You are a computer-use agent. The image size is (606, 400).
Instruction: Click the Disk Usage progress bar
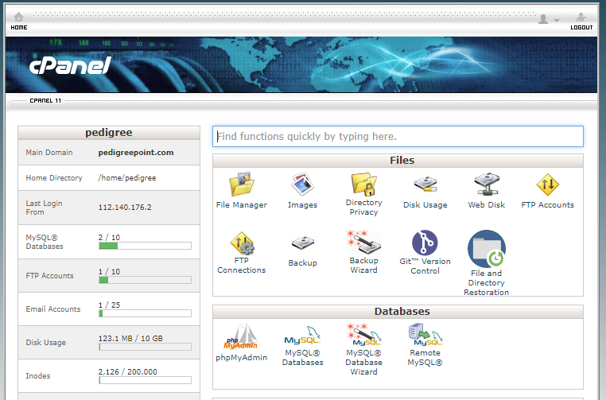145,347
